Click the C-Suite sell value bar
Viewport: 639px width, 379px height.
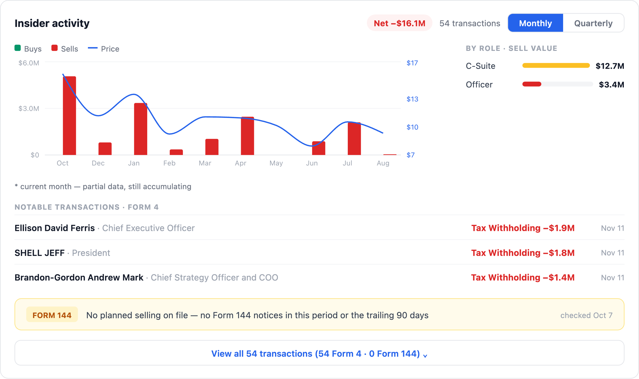coord(556,66)
